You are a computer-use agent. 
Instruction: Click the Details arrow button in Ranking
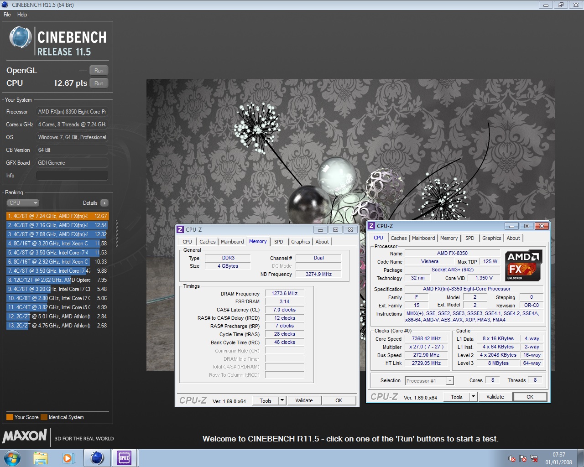tap(104, 203)
